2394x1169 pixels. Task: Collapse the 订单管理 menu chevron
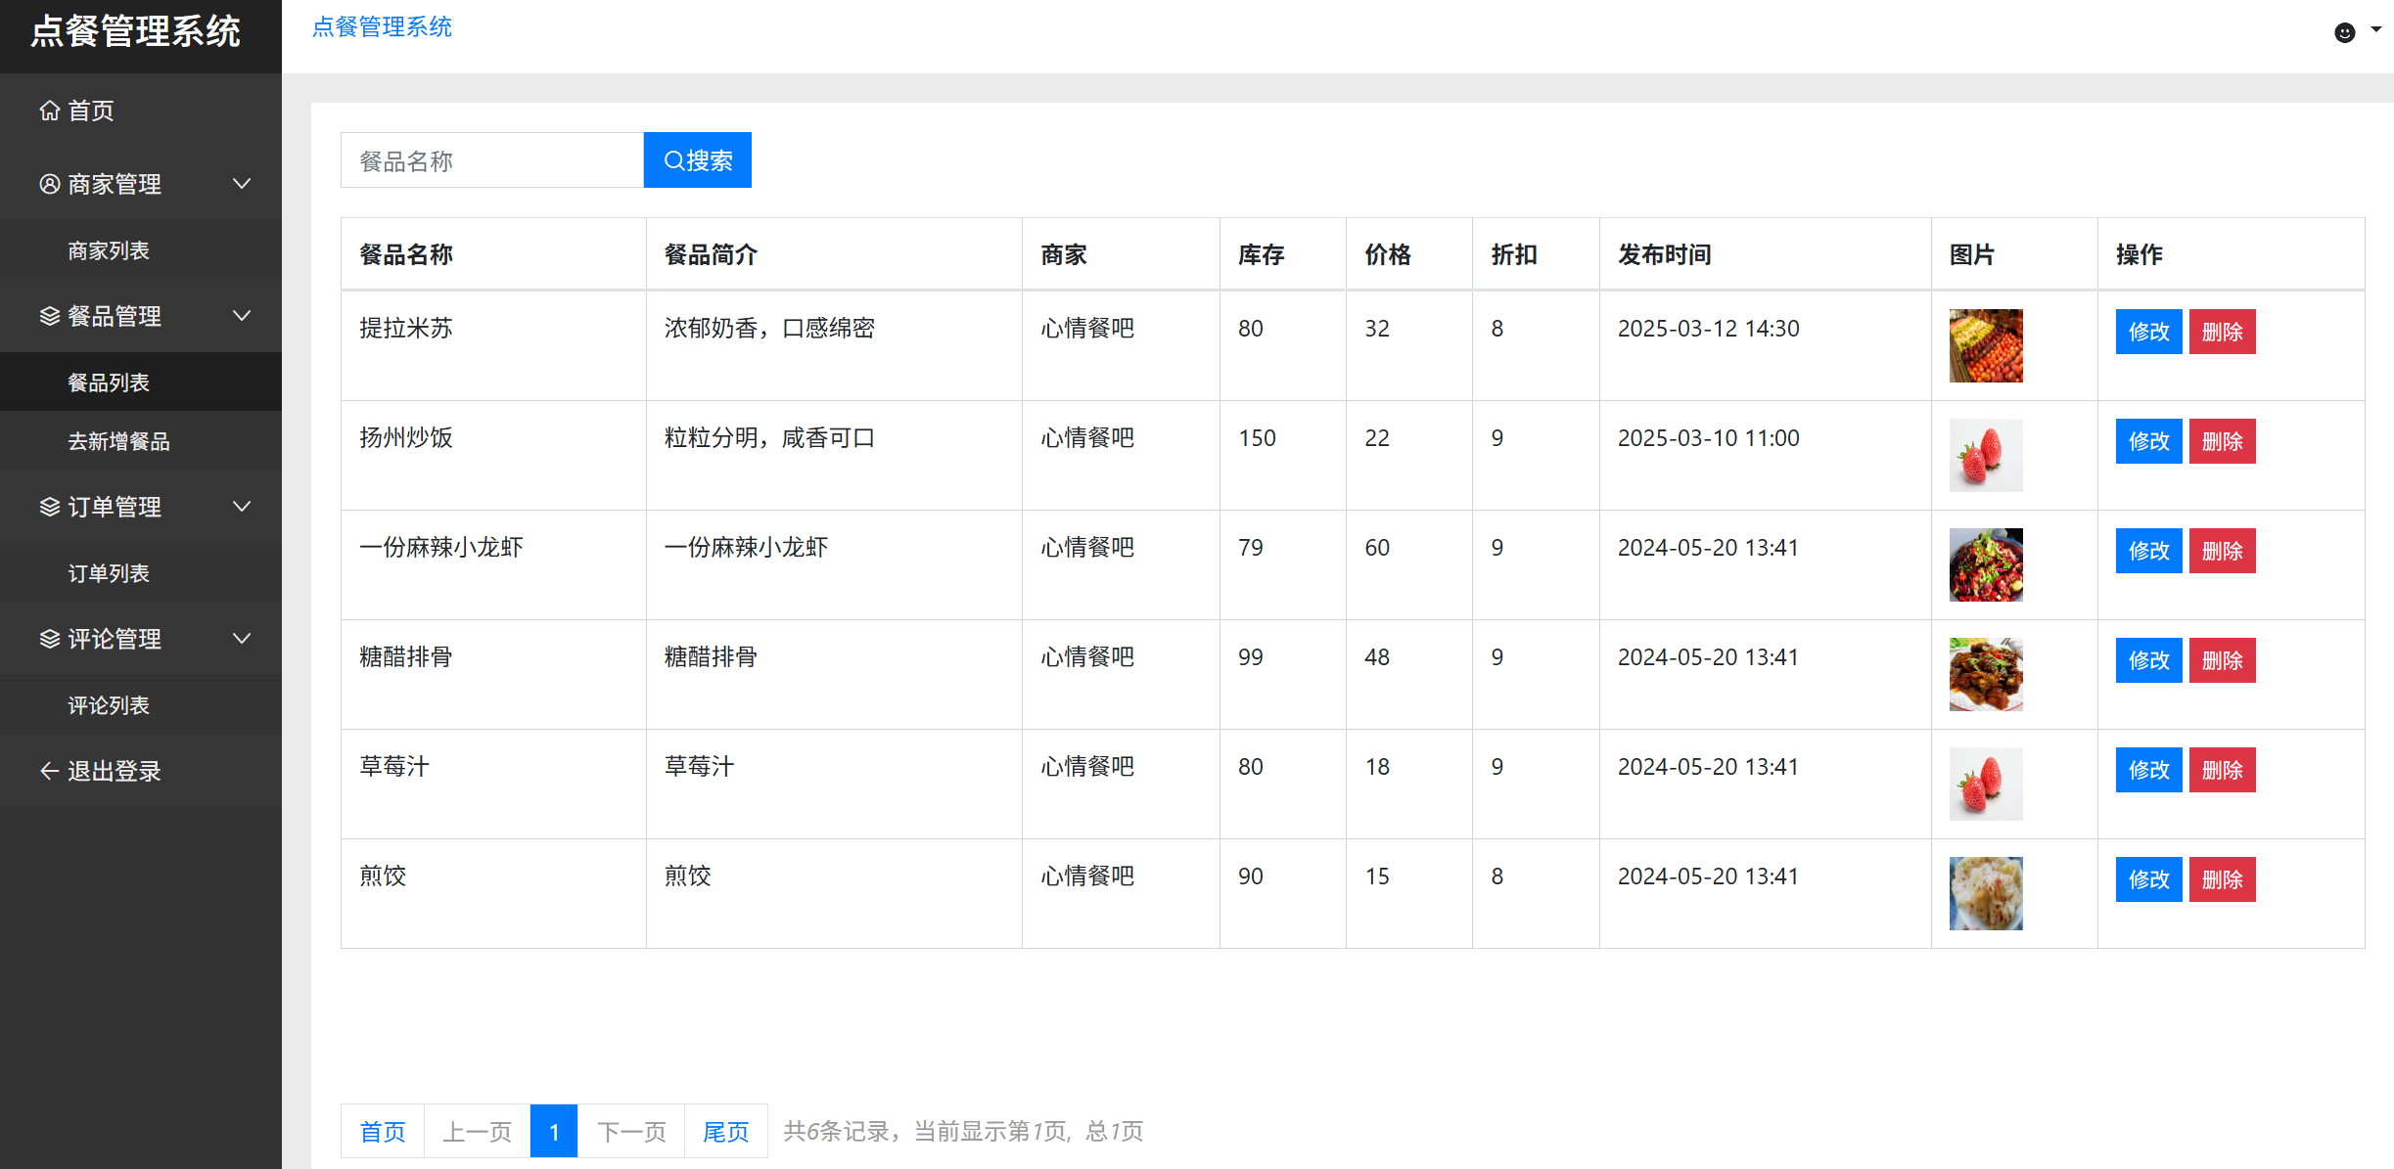(x=242, y=507)
